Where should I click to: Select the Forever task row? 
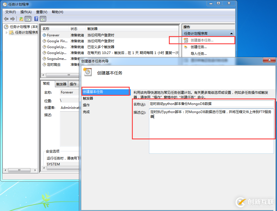tap(110, 35)
